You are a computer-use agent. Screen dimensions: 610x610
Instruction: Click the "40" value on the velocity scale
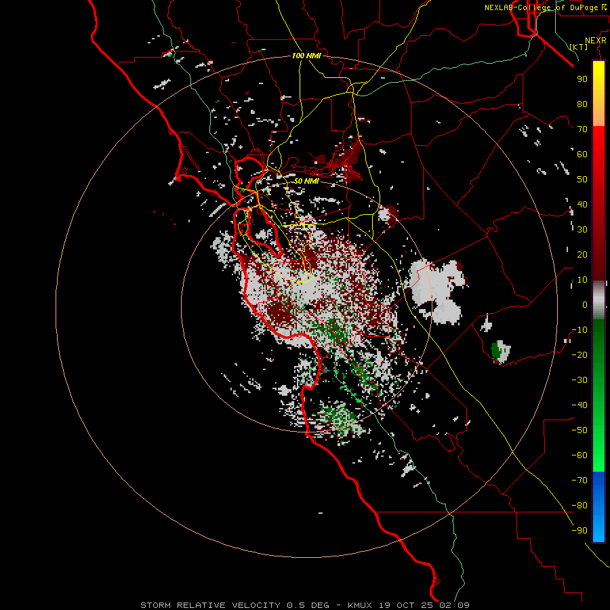pyautogui.click(x=582, y=205)
